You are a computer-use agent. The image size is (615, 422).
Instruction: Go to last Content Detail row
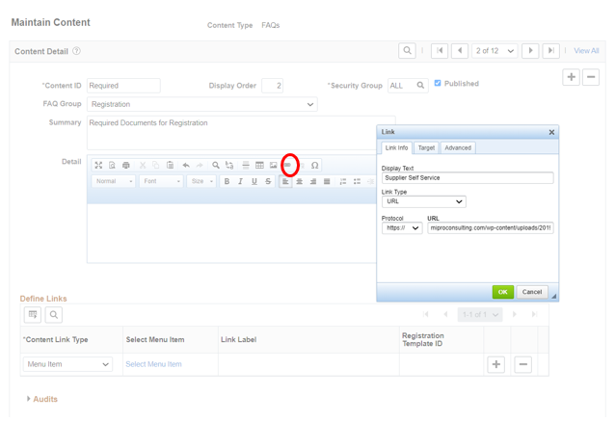(550, 51)
